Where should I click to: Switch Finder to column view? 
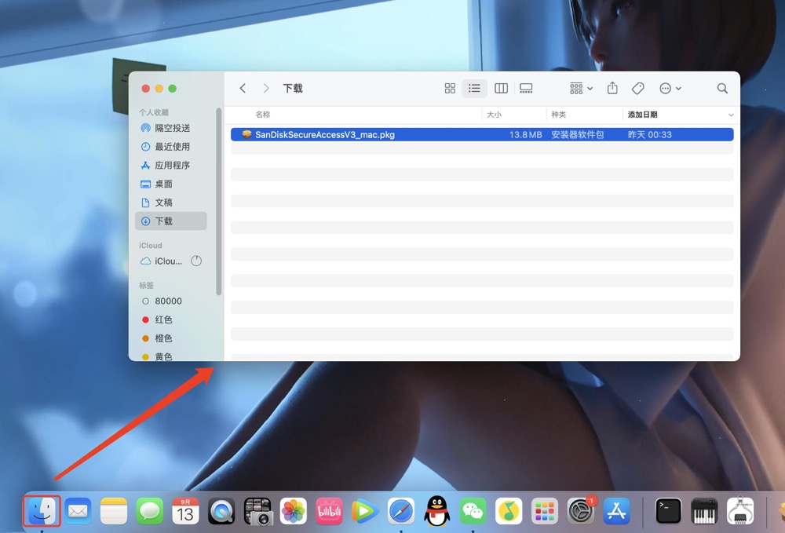(501, 89)
